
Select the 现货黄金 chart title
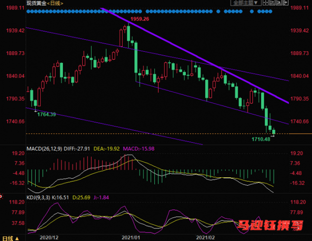click(x=36, y=3)
